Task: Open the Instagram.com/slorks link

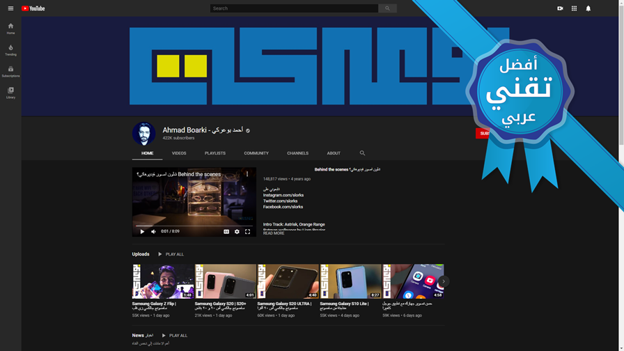Action: (283, 195)
